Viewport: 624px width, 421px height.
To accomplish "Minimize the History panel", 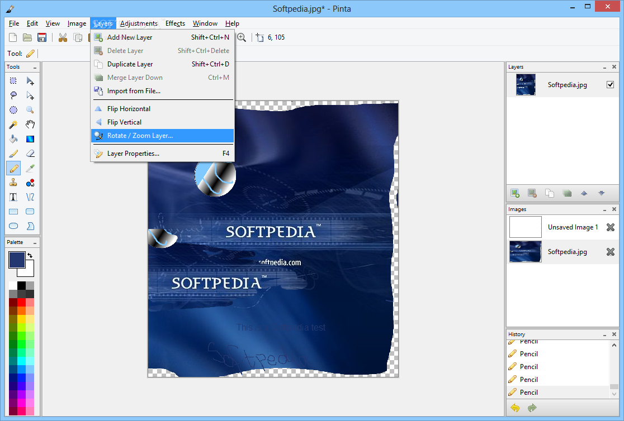I will point(604,334).
